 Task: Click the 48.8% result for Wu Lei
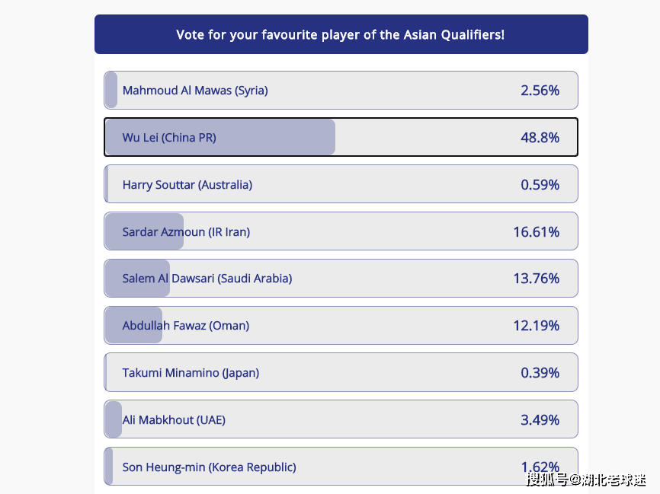(x=540, y=138)
